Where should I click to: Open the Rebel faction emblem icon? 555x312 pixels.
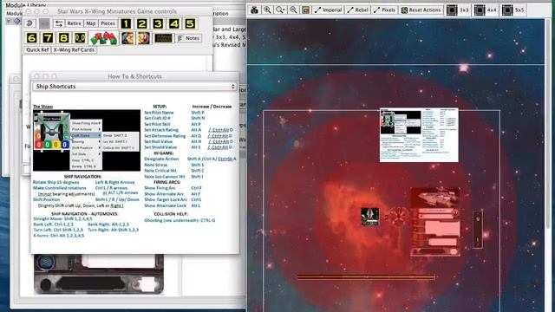pyautogui.click(x=144, y=38)
